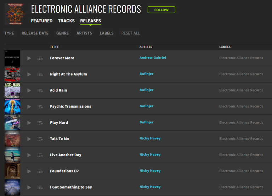Switch to the Featured tab
This screenshot has height=196, width=272.
42,21
